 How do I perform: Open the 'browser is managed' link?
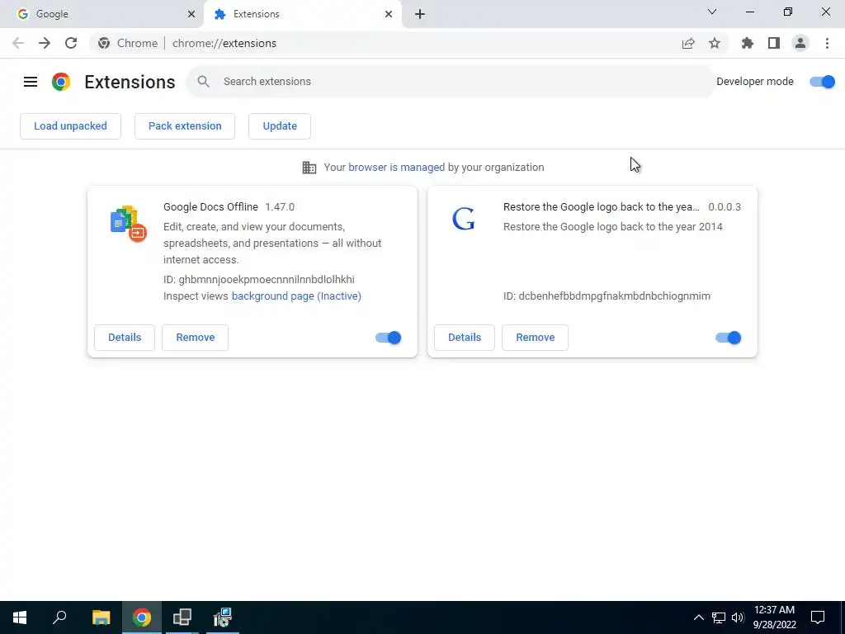(397, 167)
